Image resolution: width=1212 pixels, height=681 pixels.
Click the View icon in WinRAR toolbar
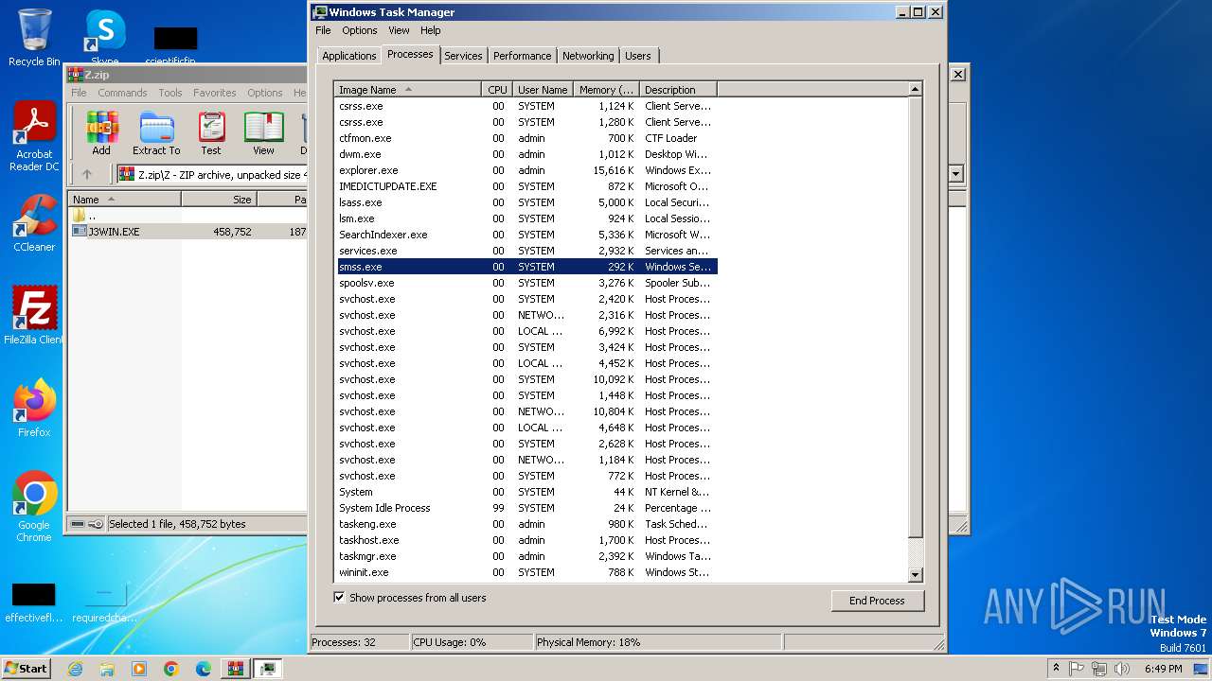263,133
